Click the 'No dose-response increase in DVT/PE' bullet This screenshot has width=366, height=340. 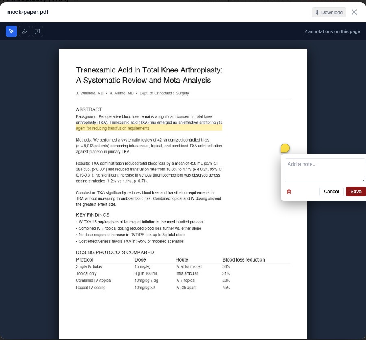(130, 235)
